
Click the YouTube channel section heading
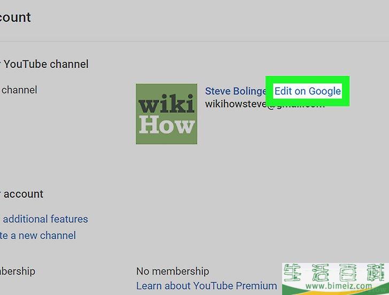[44, 64]
